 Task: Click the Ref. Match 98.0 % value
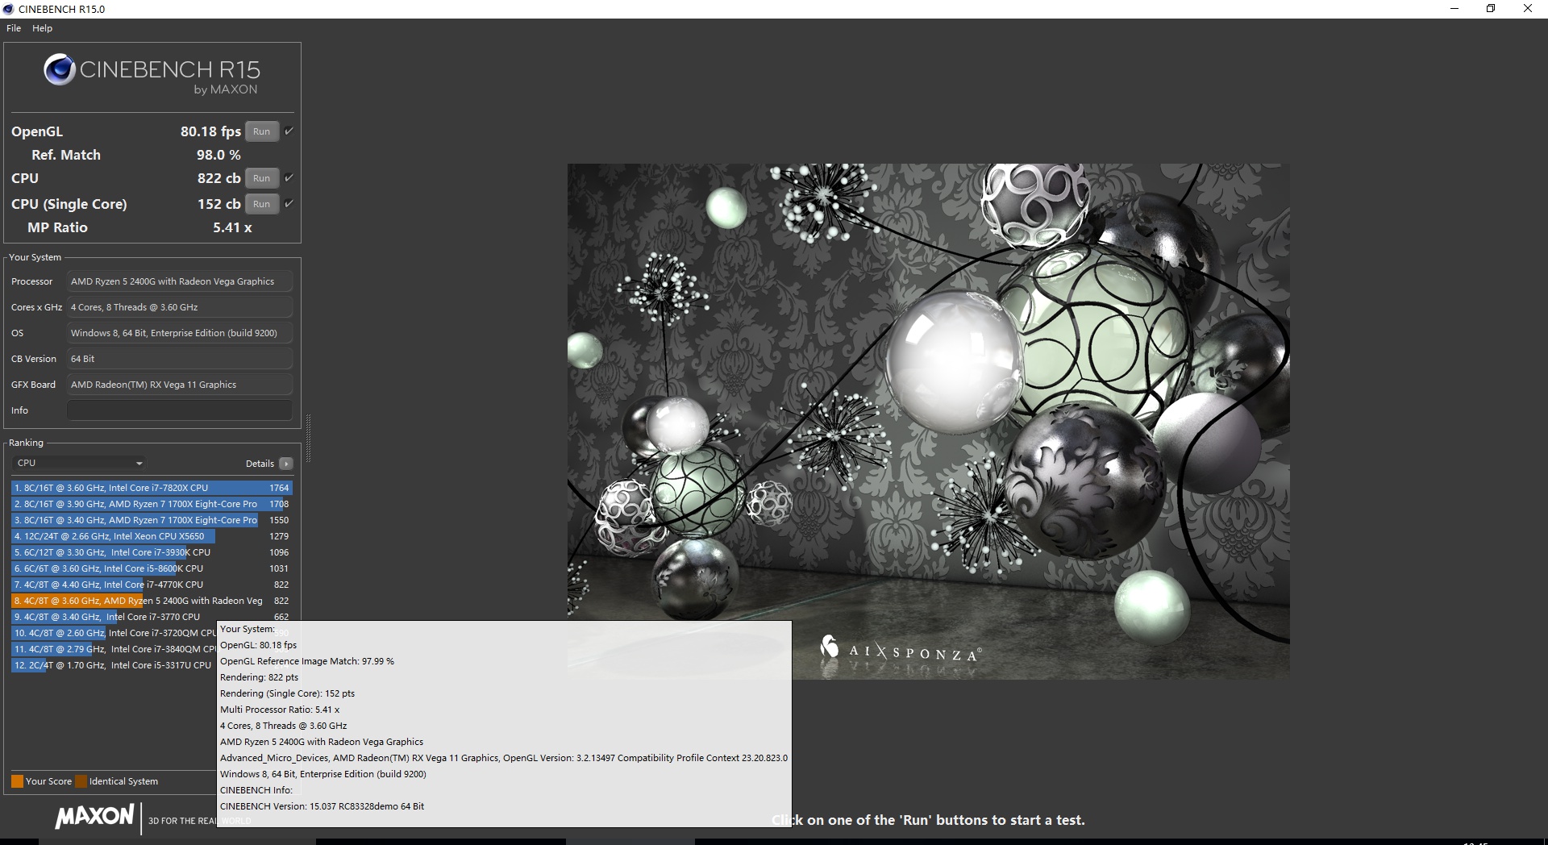218,155
